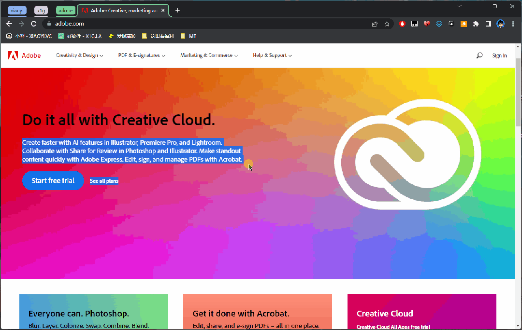522x330 pixels.
Task: Reload the page with the refresh icon
Action: pos(34,24)
